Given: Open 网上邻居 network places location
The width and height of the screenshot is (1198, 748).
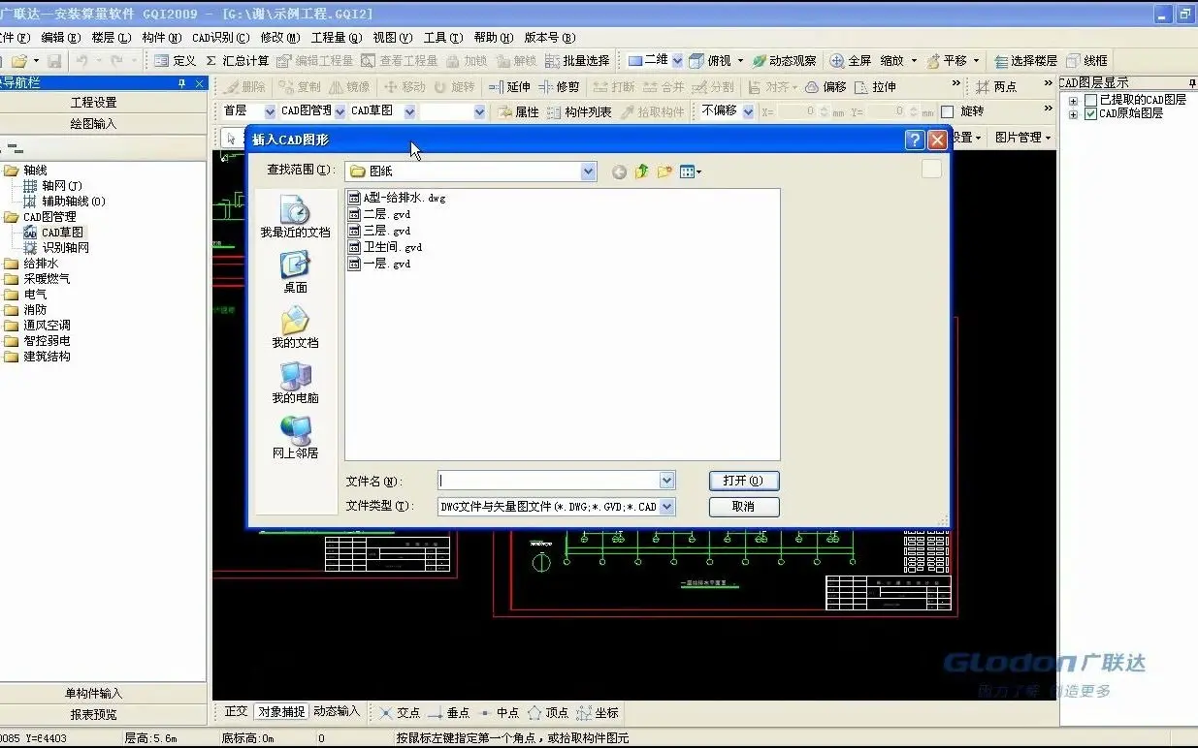Looking at the screenshot, I should (x=295, y=437).
